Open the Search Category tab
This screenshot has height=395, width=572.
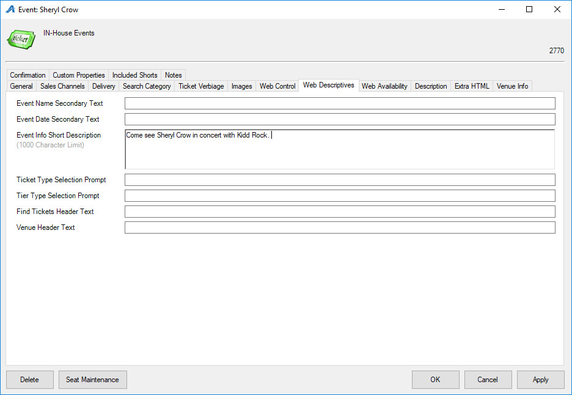147,86
